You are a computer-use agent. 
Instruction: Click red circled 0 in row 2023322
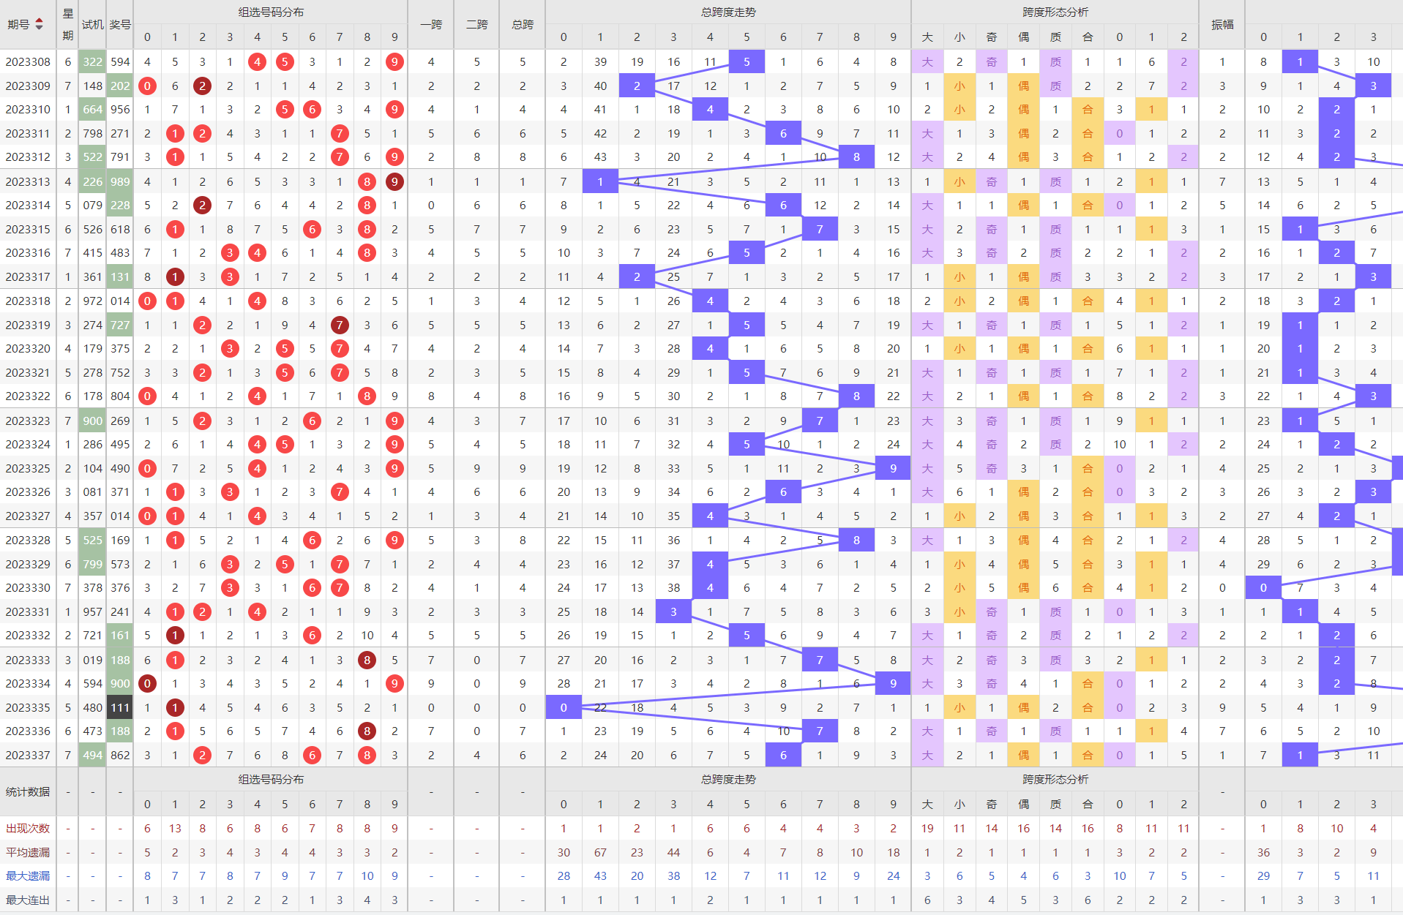pyautogui.click(x=148, y=396)
